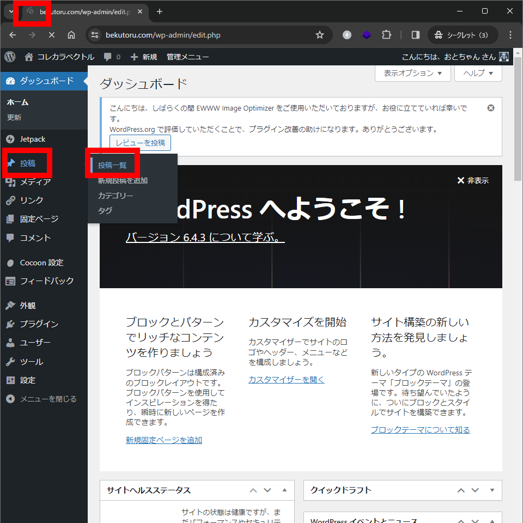
Task: Click the gray lightning bolt extension icon
Action: (347, 35)
